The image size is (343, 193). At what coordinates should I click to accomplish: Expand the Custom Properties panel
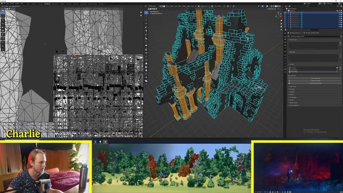point(294,105)
